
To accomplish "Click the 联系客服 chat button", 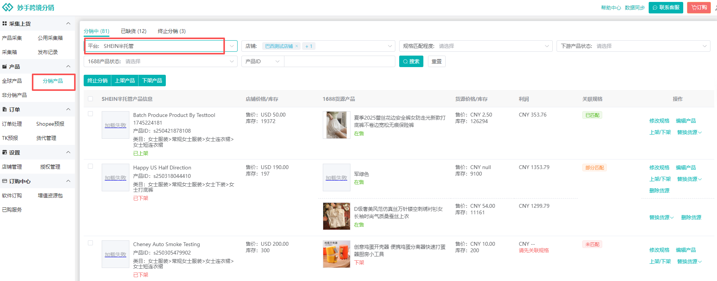I will pos(666,8).
